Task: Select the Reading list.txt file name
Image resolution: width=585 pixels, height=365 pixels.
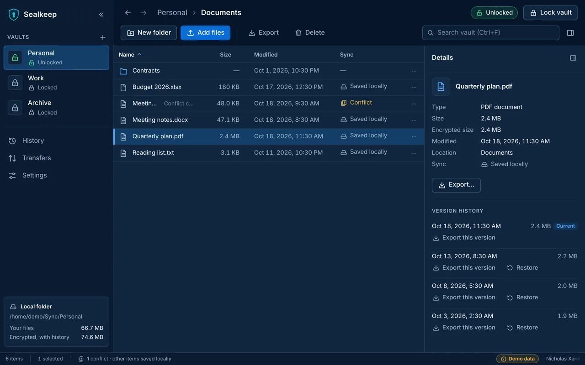Action: pyautogui.click(x=153, y=153)
